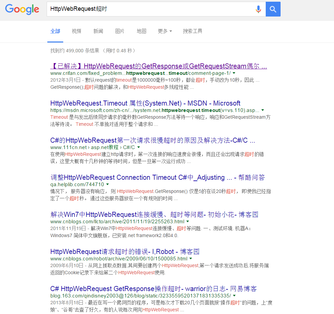Click snippet starting 在使用HttpWebRequest建立http请求时
The image size is (334, 314).
[x=157, y=158]
